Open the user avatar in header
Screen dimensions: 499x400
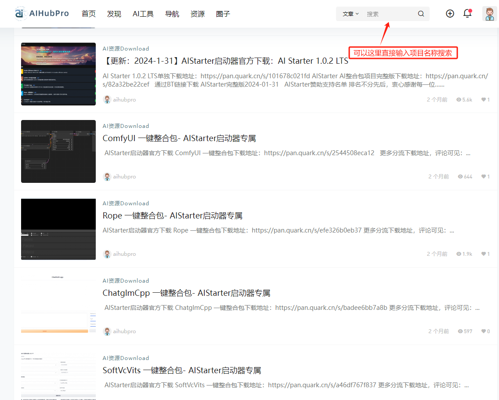(489, 14)
